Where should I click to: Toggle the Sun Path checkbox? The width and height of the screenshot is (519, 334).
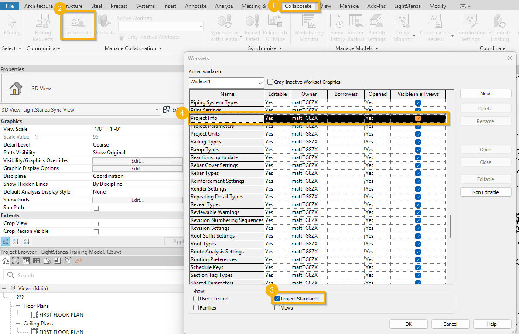tap(96, 208)
